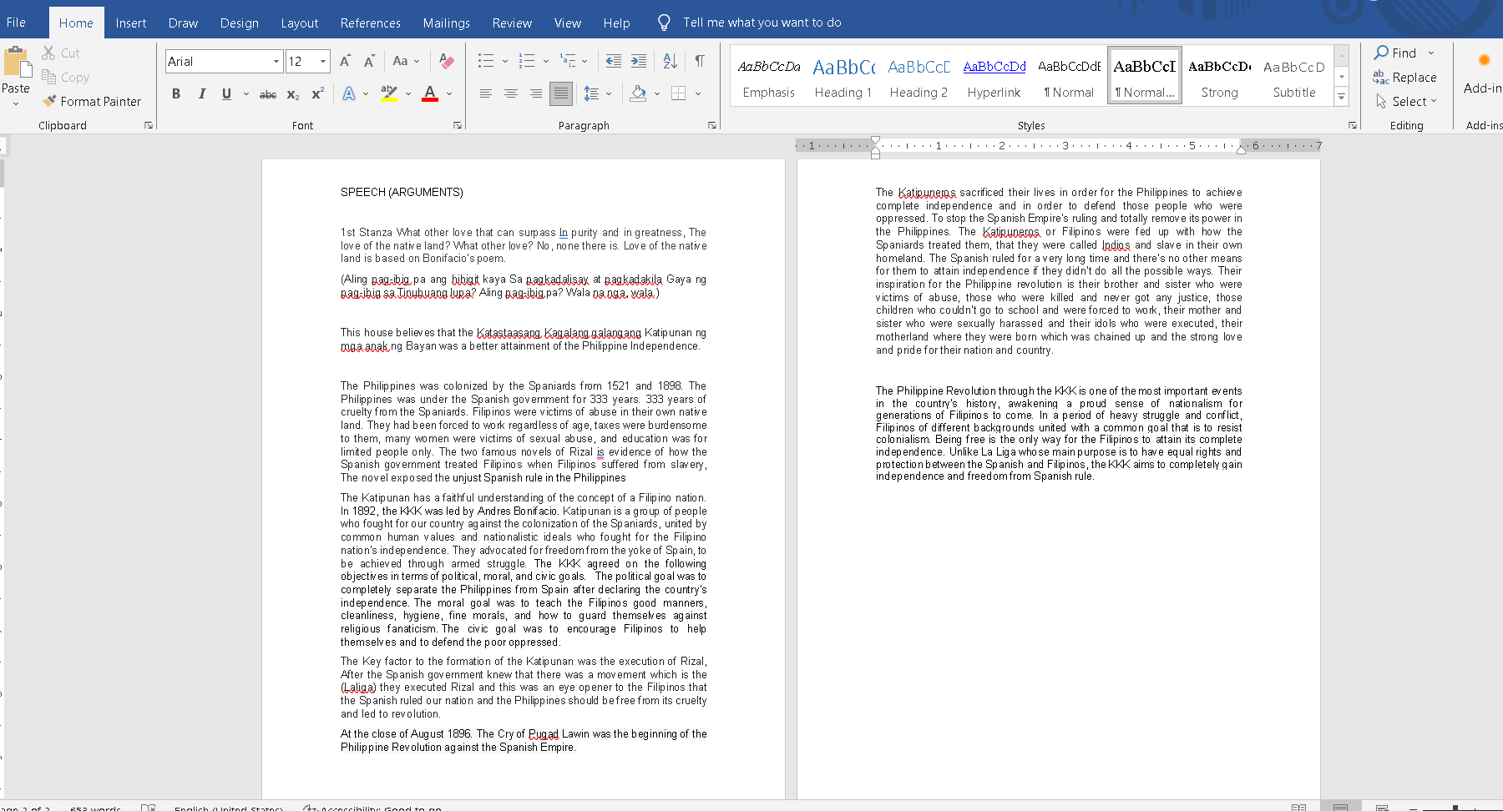Screen dimensions: 1503x811
Task: Click the multilevel list icon
Action: tap(568, 61)
